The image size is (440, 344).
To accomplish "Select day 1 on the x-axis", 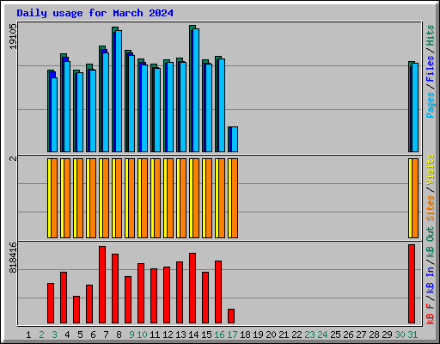I will tap(28, 335).
